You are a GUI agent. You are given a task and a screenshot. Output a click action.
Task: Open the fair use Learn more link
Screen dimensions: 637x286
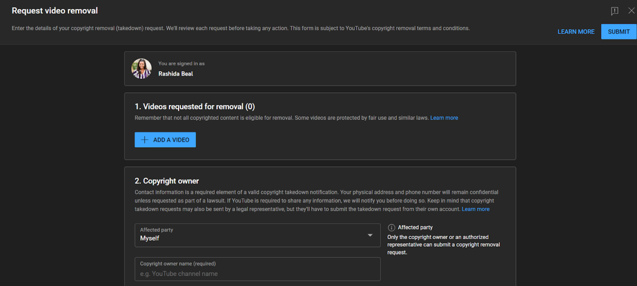(x=444, y=117)
